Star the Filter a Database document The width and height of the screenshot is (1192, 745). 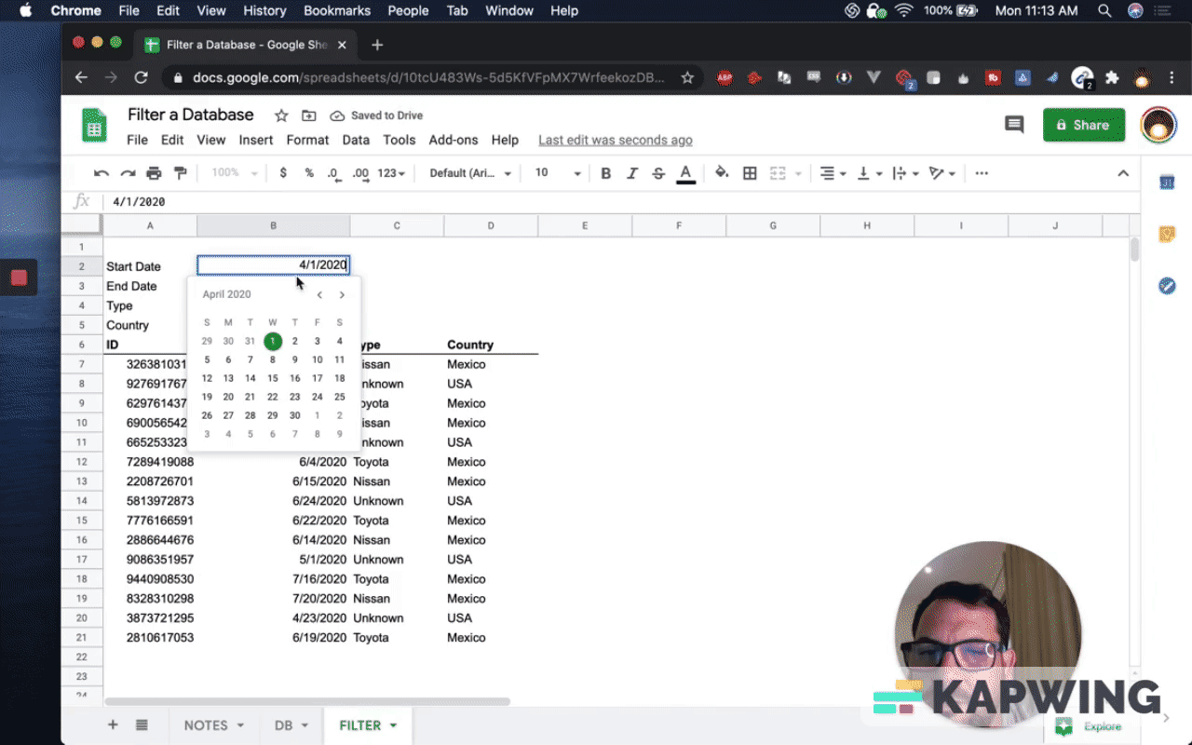[281, 115]
